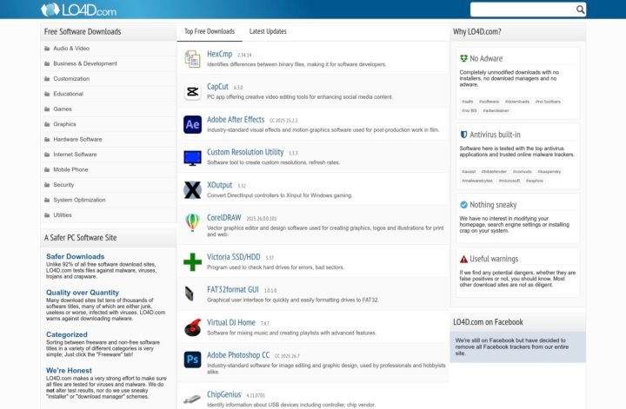626x409 pixels.
Task: Open the HexCmp title link
Action: tap(220, 54)
